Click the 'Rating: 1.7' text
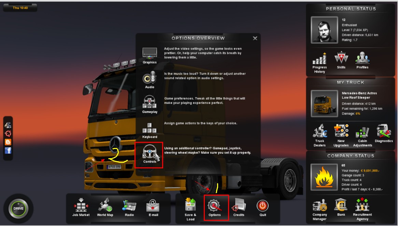 [x=350, y=40]
